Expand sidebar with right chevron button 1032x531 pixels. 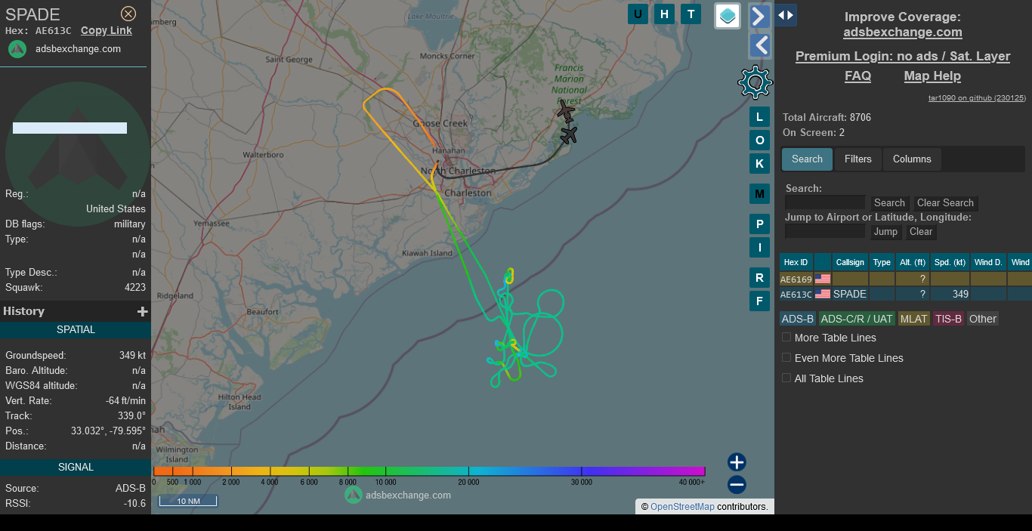click(x=760, y=16)
